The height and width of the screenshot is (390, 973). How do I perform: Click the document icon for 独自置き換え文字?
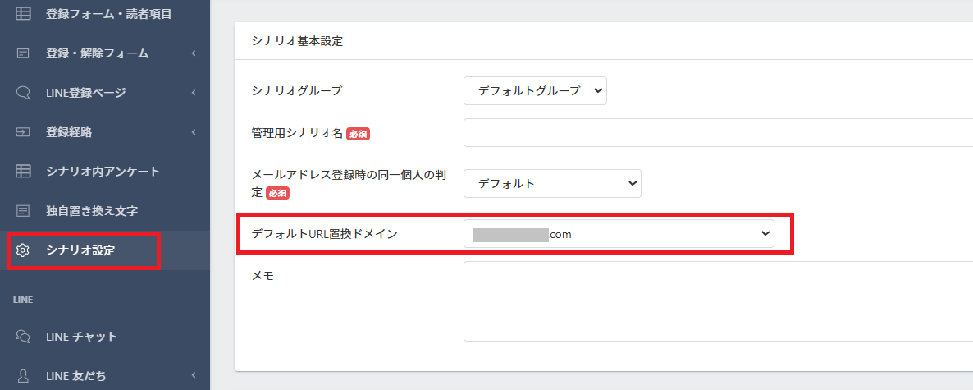[x=23, y=210]
